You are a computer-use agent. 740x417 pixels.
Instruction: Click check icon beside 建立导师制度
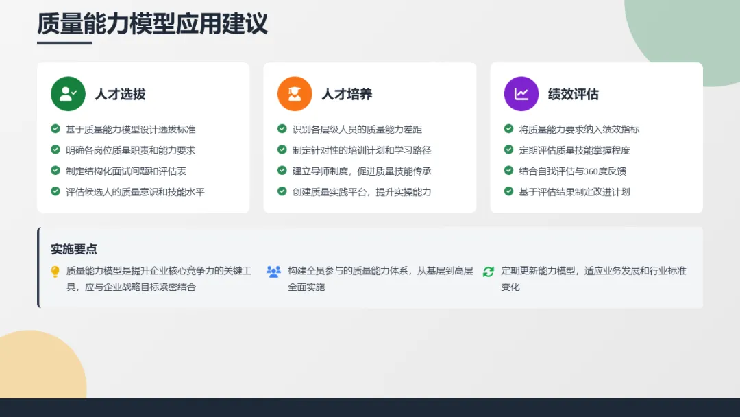(282, 171)
